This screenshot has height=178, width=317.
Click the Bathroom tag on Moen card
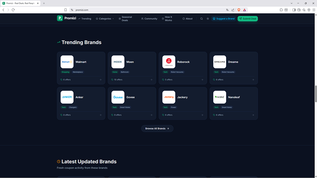pos(124,72)
